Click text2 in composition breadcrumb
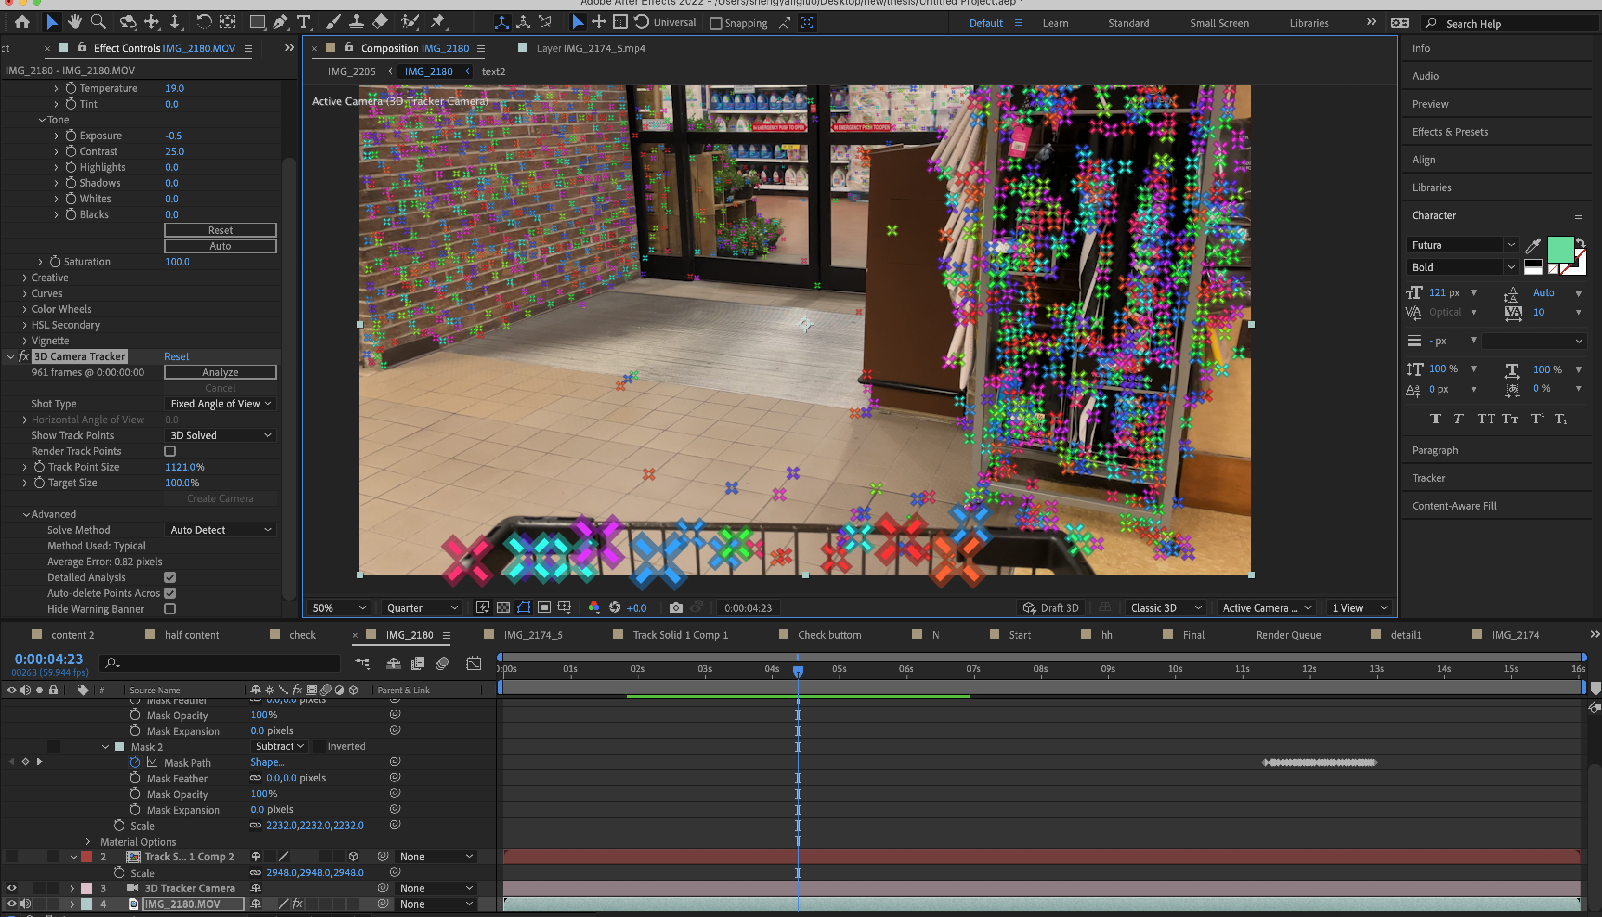This screenshot has width=1602, height=917. click(494, 71)
